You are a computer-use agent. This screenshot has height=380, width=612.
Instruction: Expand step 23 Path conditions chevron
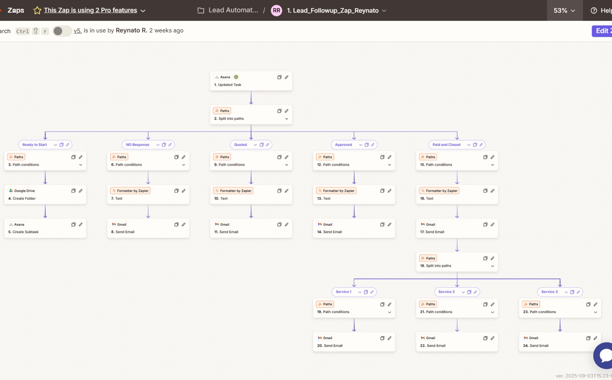[x=595, y=312]
